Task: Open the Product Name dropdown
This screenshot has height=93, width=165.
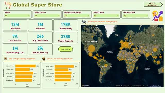Action: pos(106,16)
